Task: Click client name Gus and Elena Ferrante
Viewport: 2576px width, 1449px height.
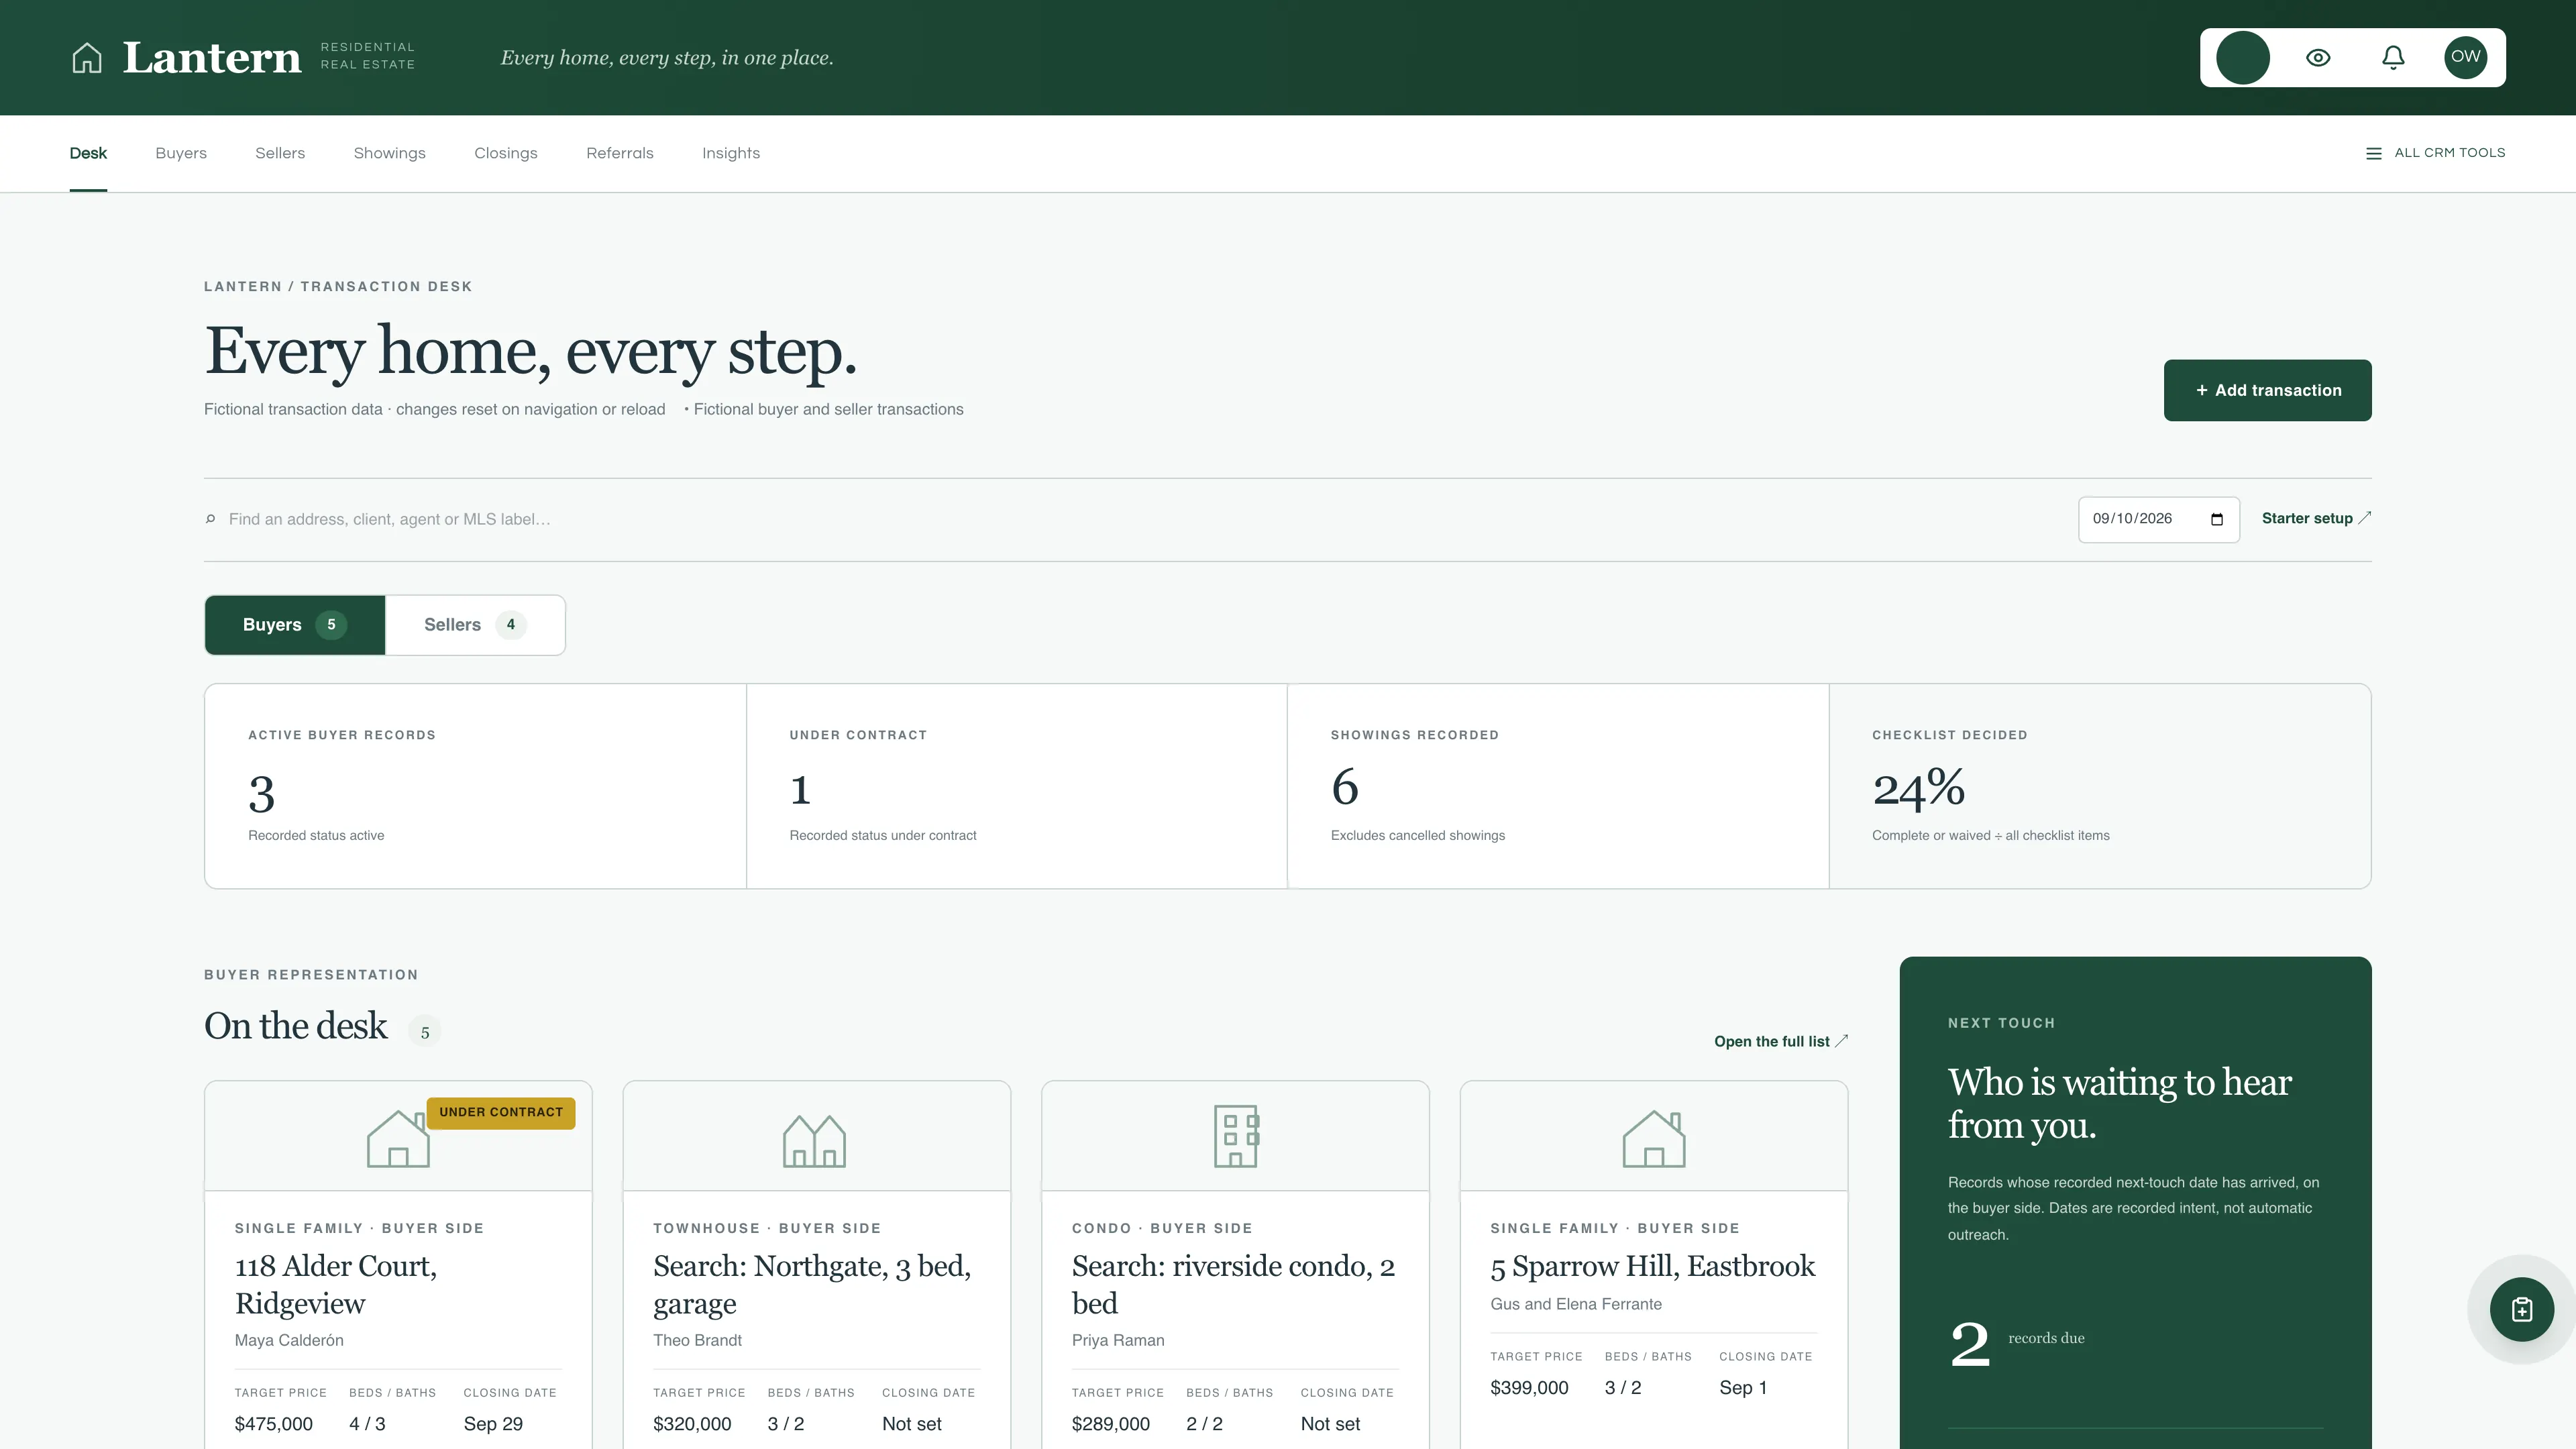Action: click(x=1576, y=1304)
